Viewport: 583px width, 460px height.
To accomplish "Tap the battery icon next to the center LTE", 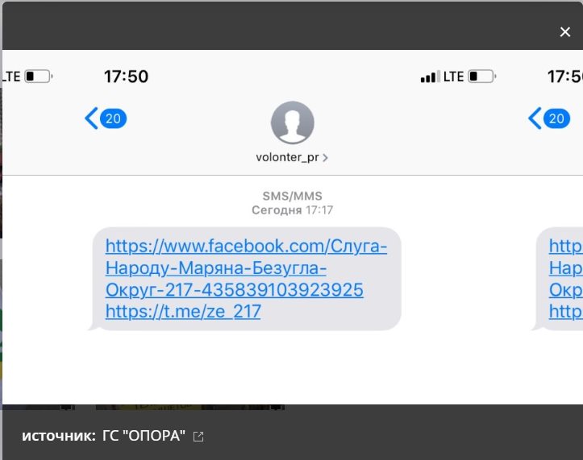I will [481, 77].
